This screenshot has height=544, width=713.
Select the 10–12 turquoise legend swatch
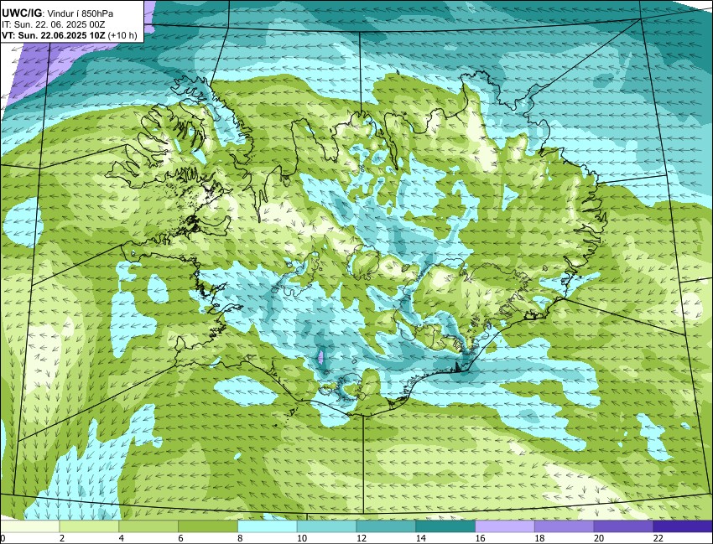tap(326, 526)
